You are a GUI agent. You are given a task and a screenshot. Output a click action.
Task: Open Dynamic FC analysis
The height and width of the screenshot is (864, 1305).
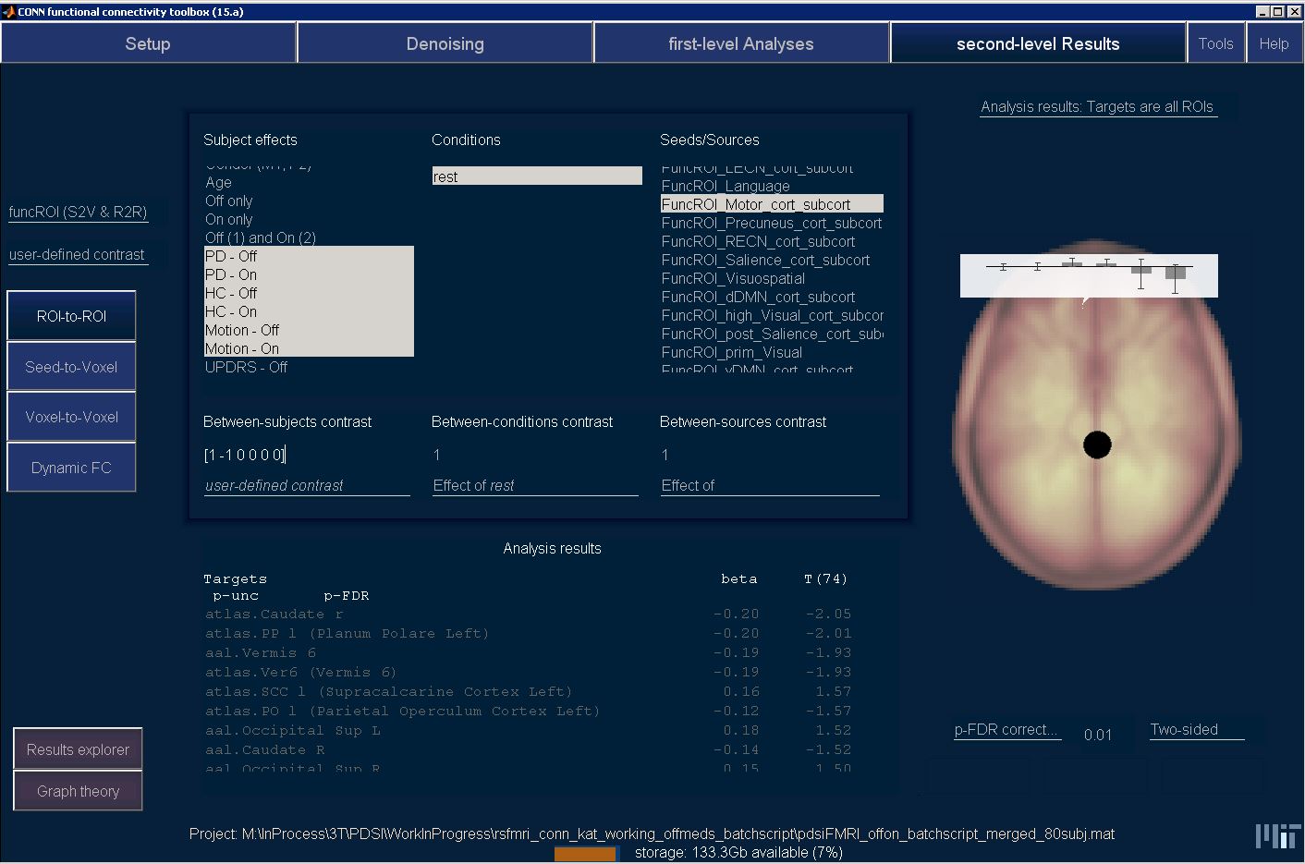71,468
